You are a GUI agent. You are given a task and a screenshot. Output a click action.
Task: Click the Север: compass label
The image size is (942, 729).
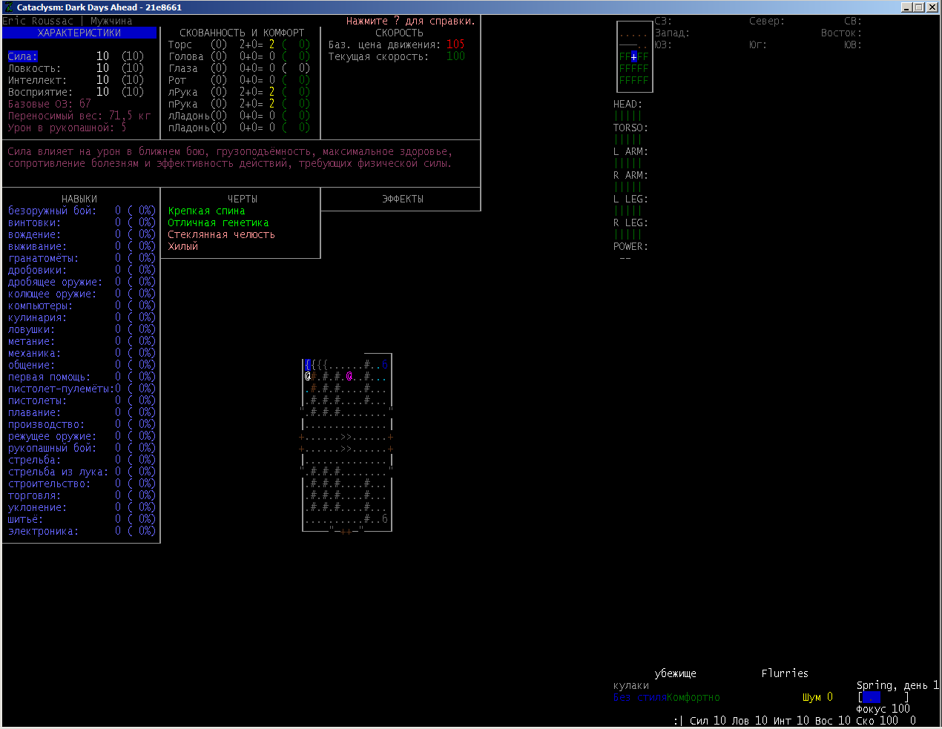coord(767,21)
